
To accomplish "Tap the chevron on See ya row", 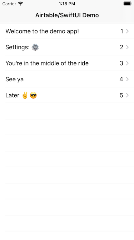I will 127,79.
